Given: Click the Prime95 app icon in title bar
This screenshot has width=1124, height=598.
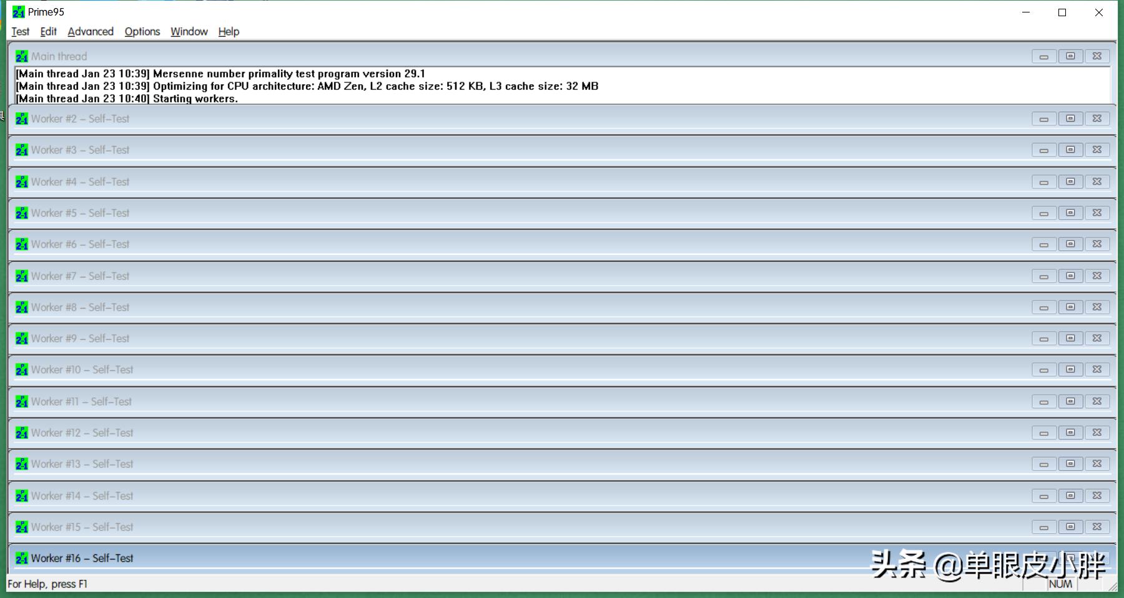Looking at the screenshot, I should tap(19, 12).
